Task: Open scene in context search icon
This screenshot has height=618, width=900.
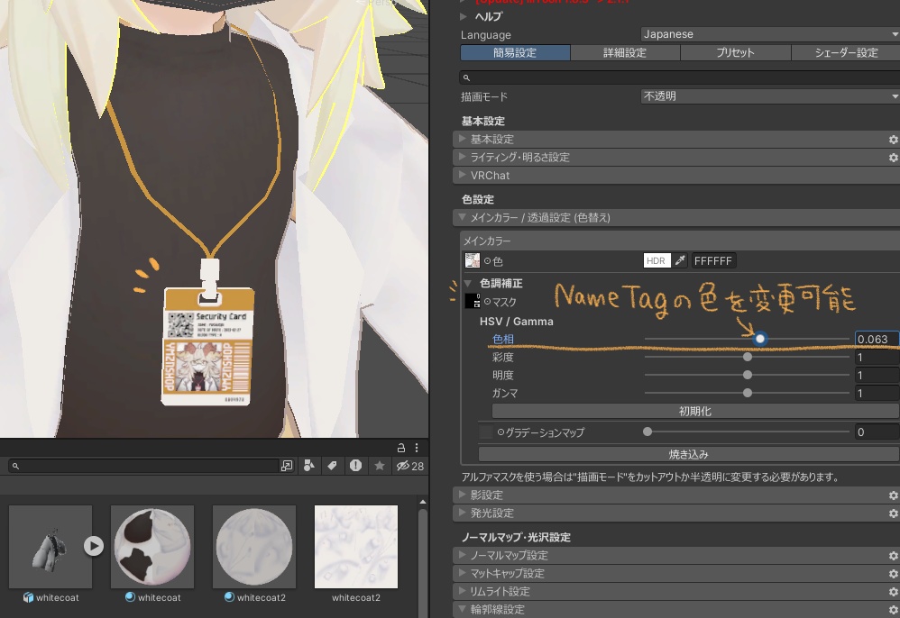Action: pyautogui.click(x=287, y=466)
